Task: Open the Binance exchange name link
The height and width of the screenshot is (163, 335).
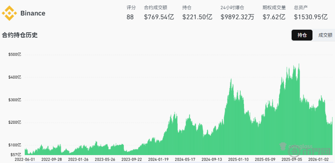Action: 33,13
